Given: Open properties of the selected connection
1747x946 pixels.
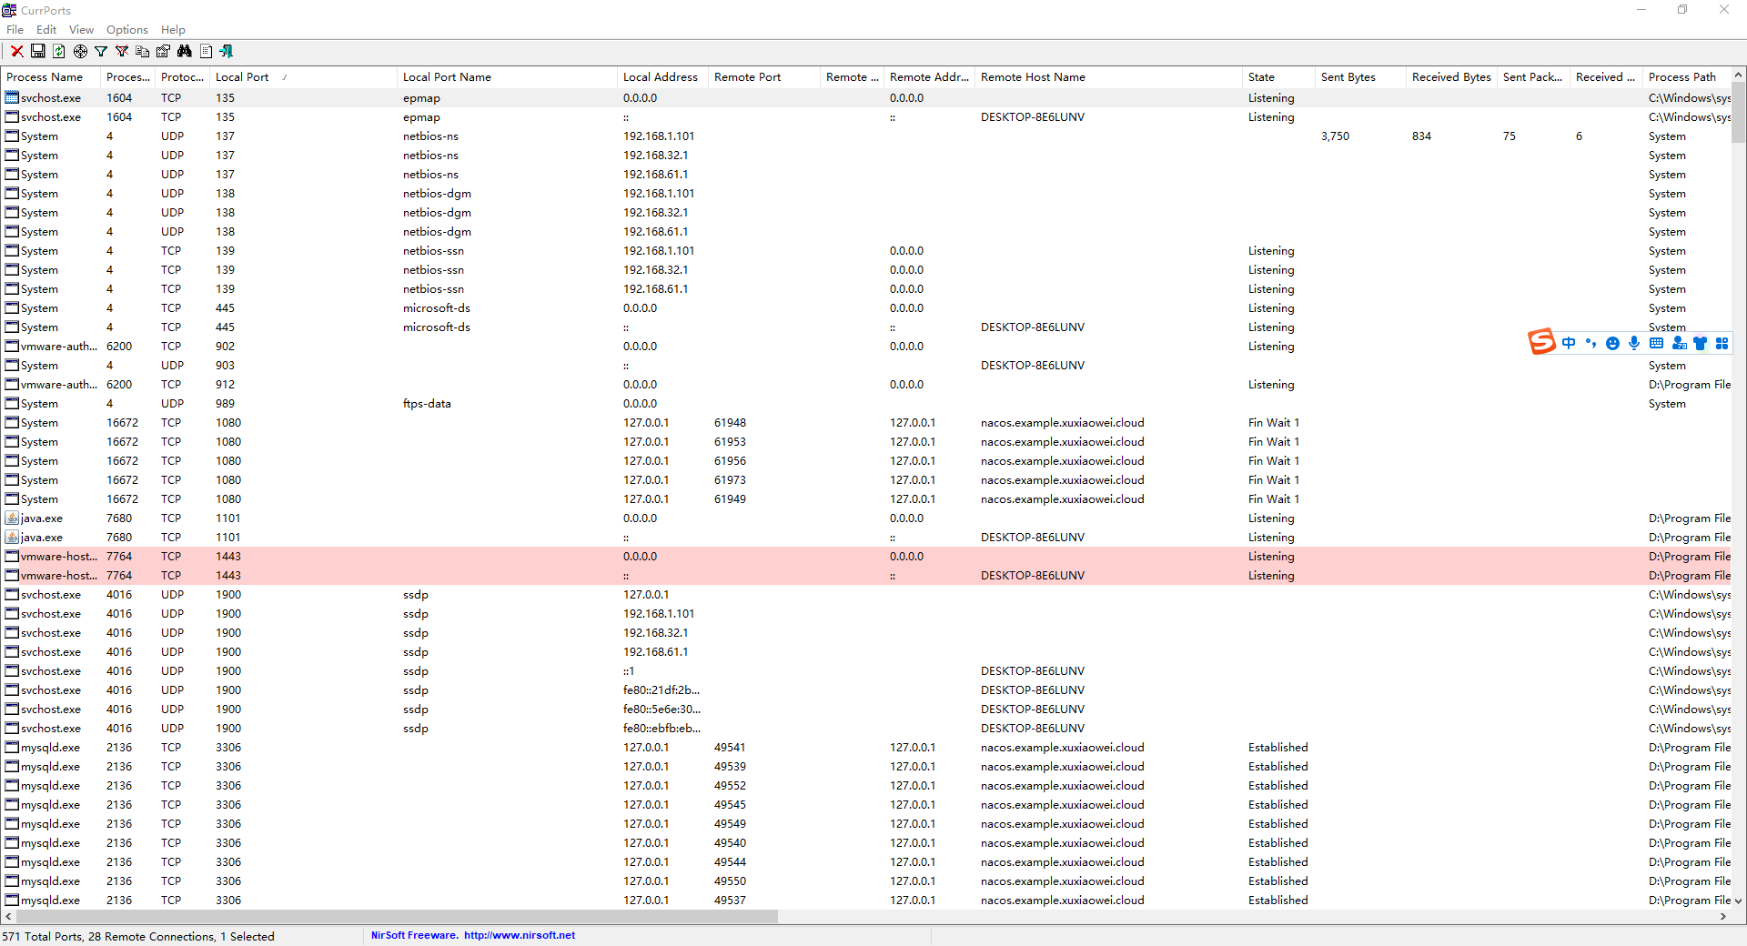Looking at the screenshot, I should (x=163, y=51).
